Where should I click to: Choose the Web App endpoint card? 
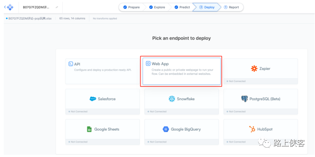[182, 71]
